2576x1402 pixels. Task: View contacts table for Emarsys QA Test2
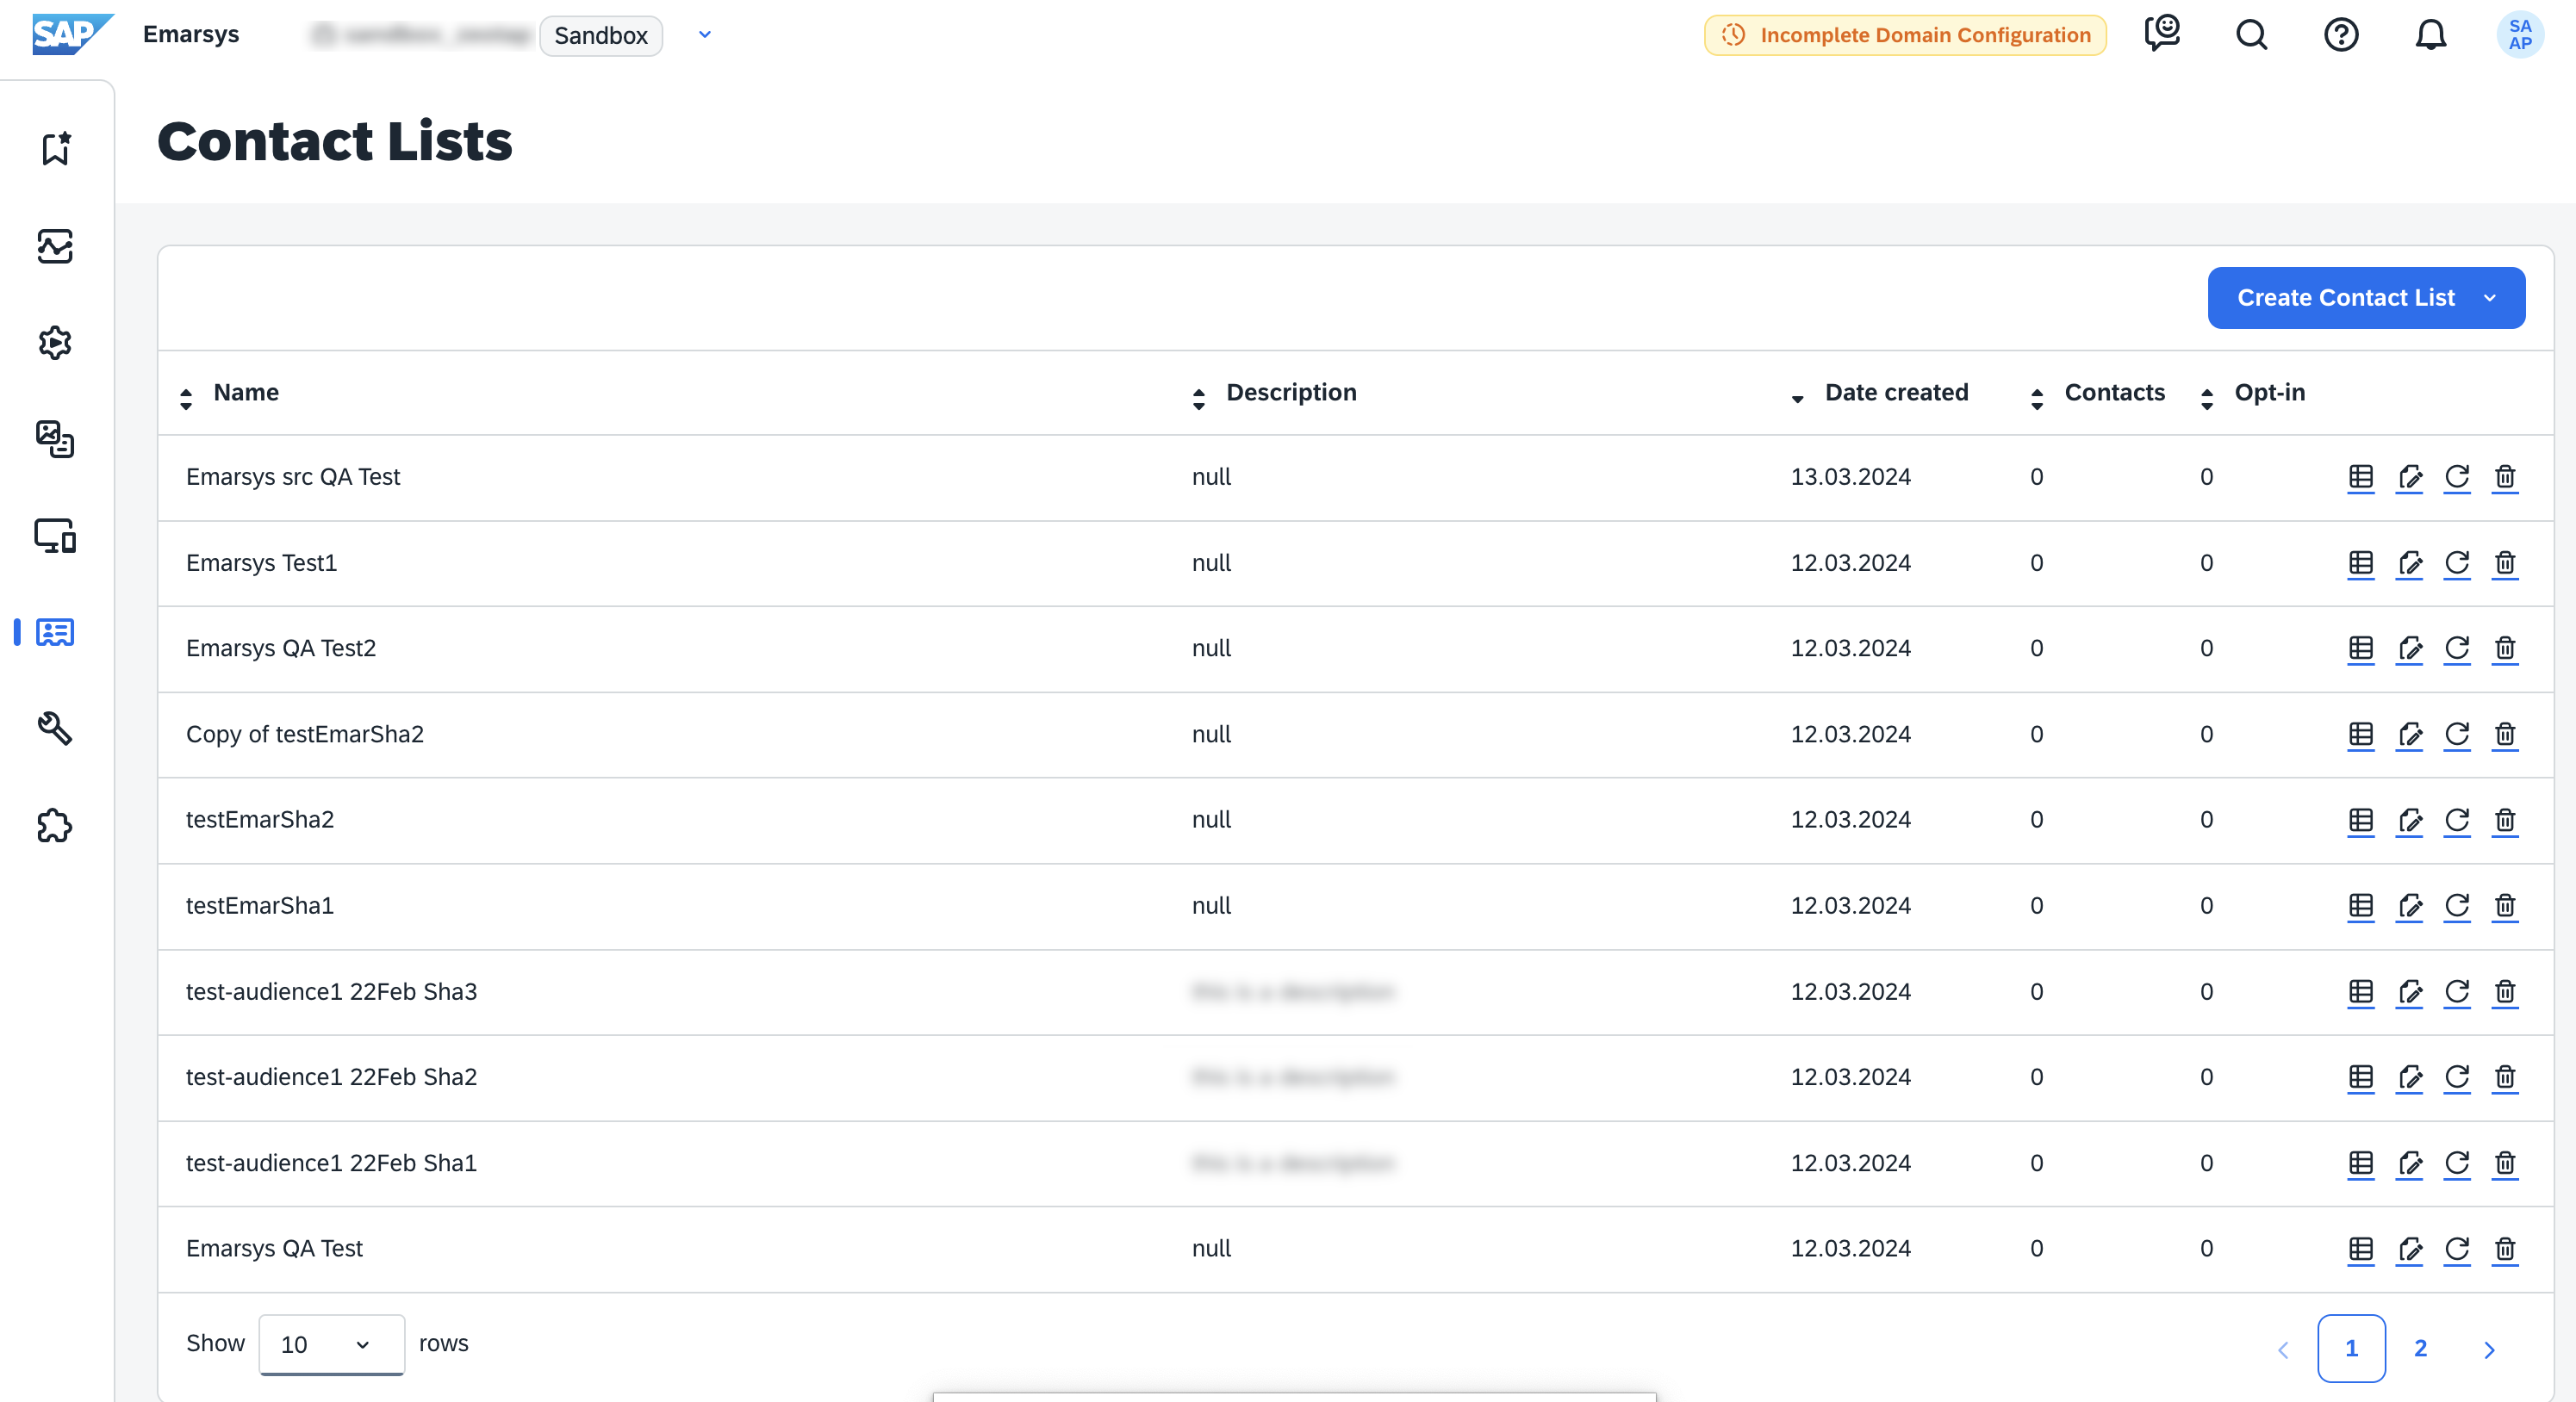(2360, 648)
